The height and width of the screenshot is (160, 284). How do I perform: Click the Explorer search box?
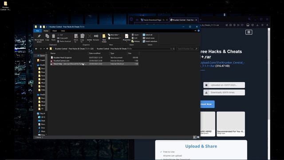click(187, 49)
